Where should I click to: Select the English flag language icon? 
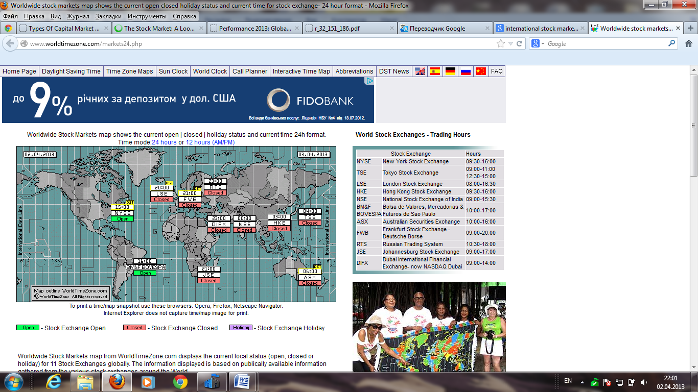click(x=420, y=71)
